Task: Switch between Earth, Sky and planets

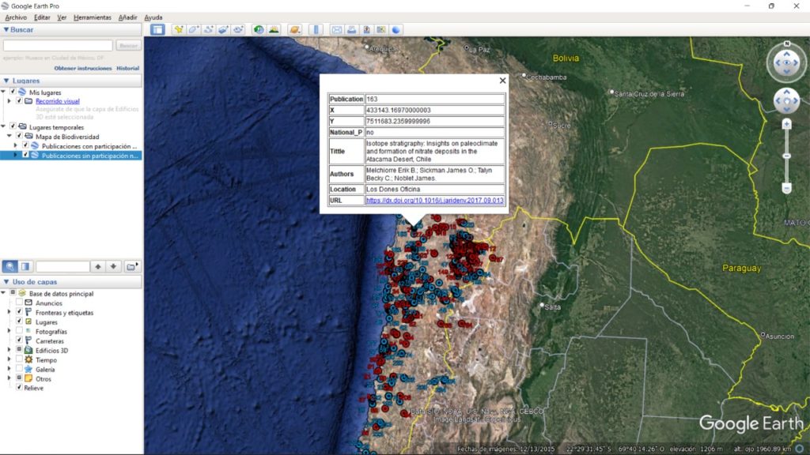Action: point(294,30)
